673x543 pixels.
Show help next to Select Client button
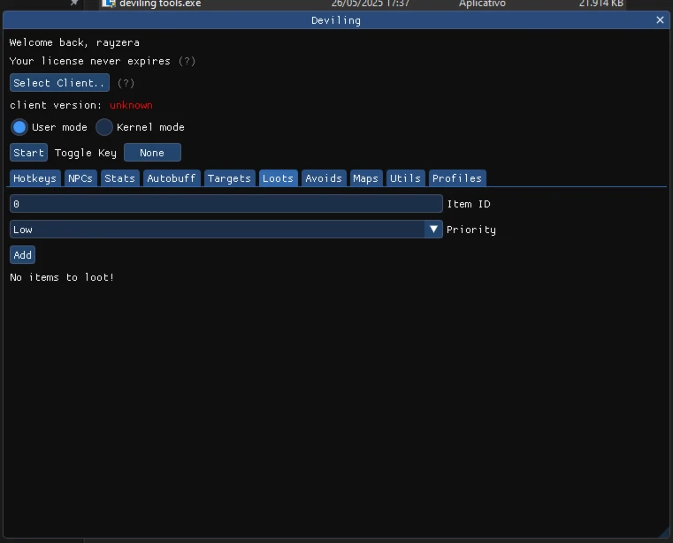pos(126,83)
